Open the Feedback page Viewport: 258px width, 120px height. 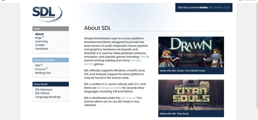click(x=42, y=49)
